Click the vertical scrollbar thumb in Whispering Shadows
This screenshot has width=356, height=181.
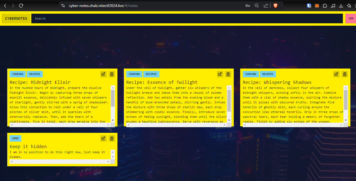pos(346,100)
